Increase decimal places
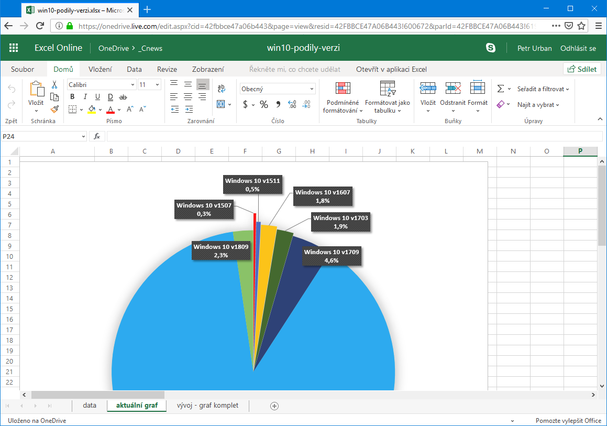This screenshot has width=607, height=426. tap(291, 104)
